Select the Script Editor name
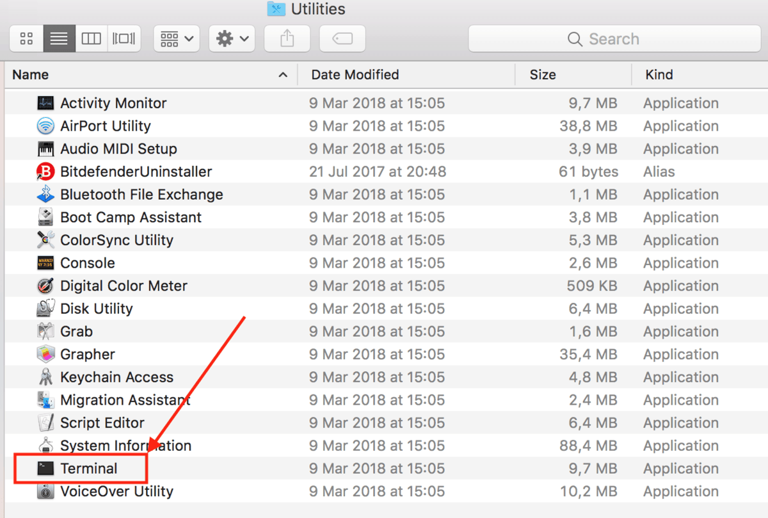The width and height of the screenshot is (768, 518). pos(102,423)
